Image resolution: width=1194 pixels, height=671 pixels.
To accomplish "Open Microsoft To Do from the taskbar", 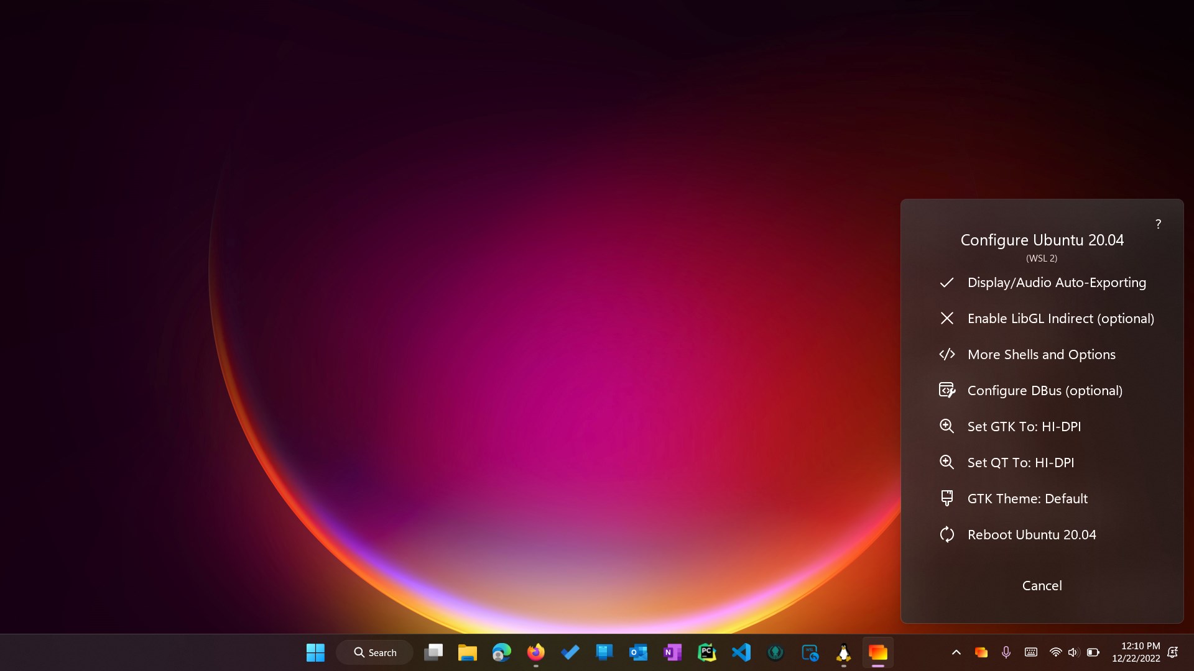I will point(570,652).
